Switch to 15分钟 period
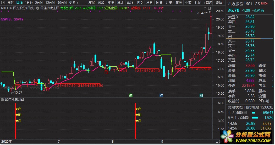 (50, 2)
